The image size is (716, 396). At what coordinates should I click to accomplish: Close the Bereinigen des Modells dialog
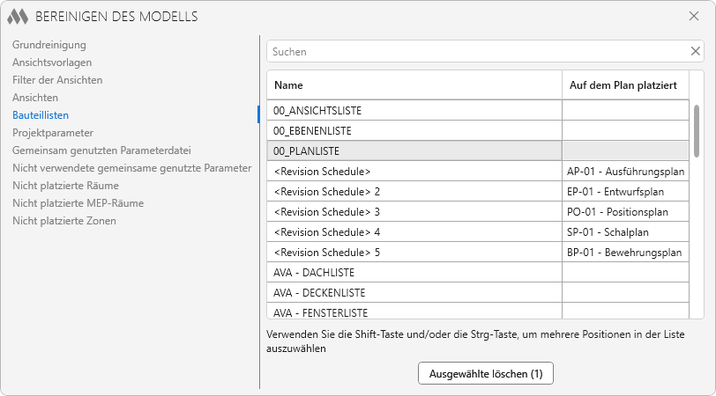coord(694,16)
